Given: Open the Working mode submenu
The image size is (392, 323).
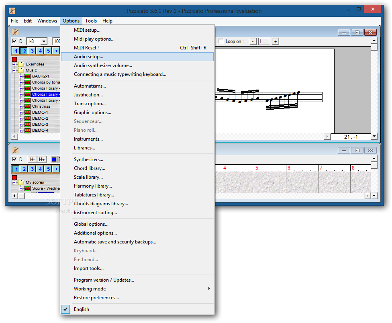Looking at the screenshot, I should click(x=137, y=289).
